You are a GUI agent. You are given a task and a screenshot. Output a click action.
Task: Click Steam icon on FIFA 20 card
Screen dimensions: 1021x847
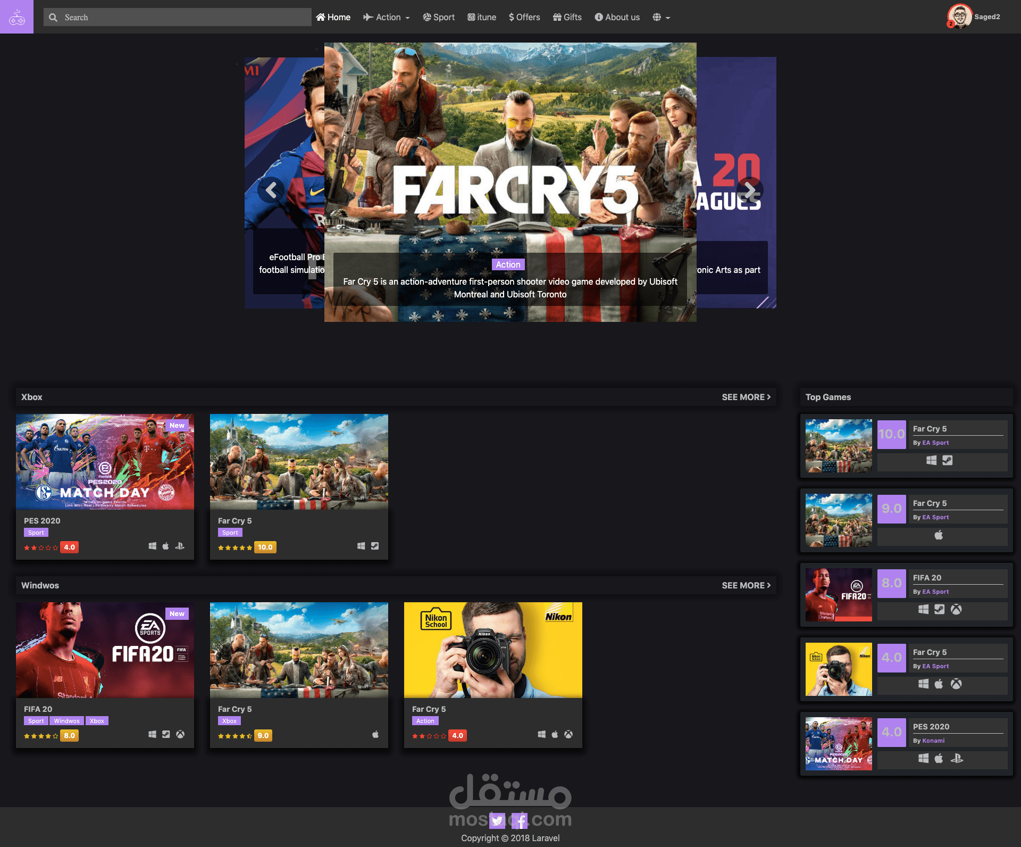[x=166, y=734]
